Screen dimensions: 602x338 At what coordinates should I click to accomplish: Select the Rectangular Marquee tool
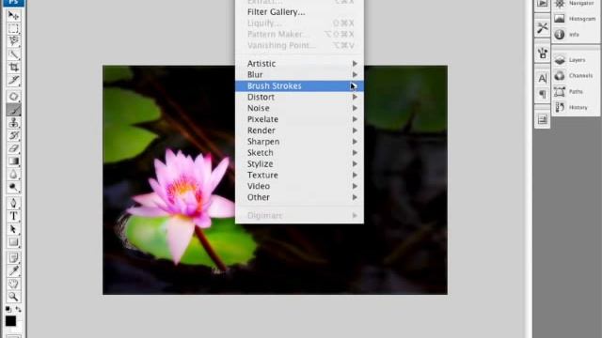[13, 29]
